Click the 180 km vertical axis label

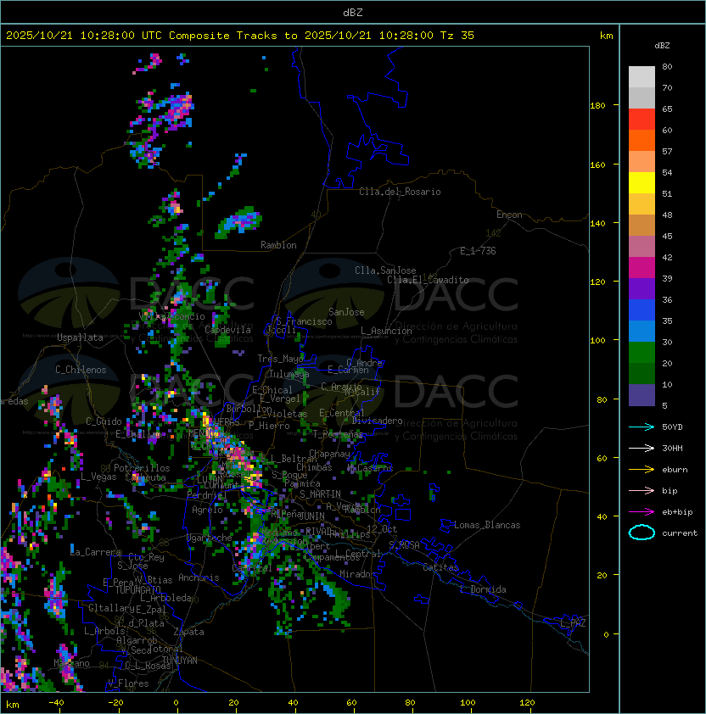click(x=597, y=105)
